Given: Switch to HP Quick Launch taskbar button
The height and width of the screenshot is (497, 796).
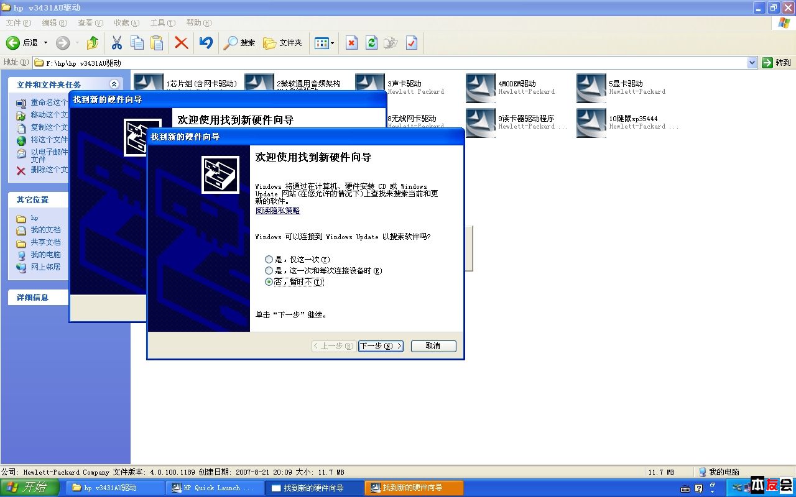Looking at the screenshot, I should (x=215, y=488).
